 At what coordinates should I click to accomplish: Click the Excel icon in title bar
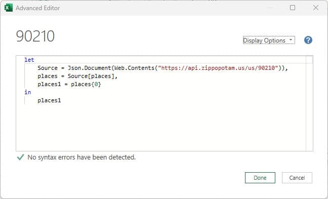pyautogui.click(x=9, y=8)
